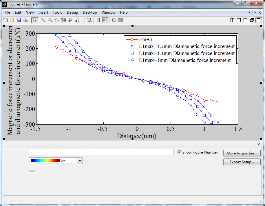
Task: Open the Insert menu
Action: [43, 12]
